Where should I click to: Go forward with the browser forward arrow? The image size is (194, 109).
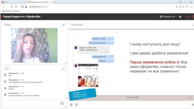click(x=7, y=7)
